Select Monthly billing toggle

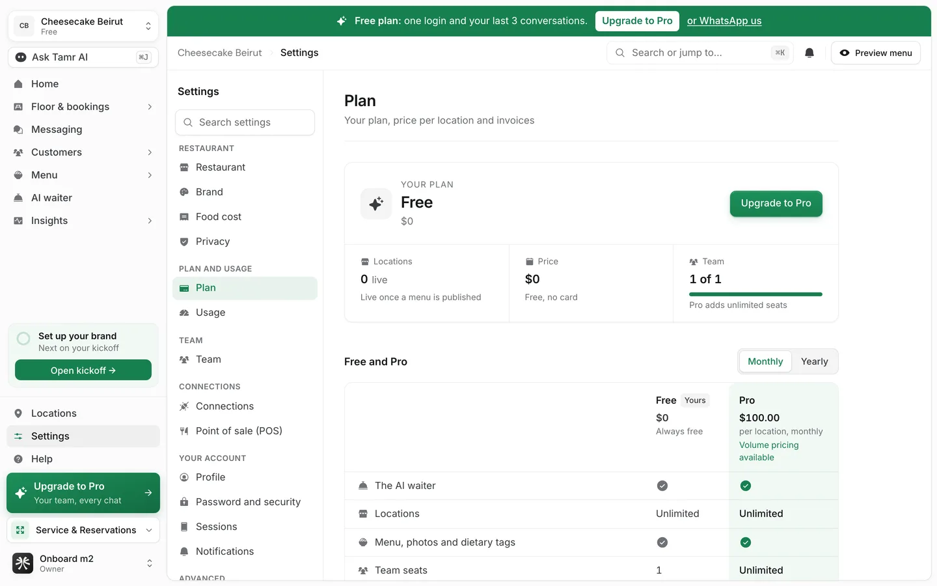tap(765, 361)
